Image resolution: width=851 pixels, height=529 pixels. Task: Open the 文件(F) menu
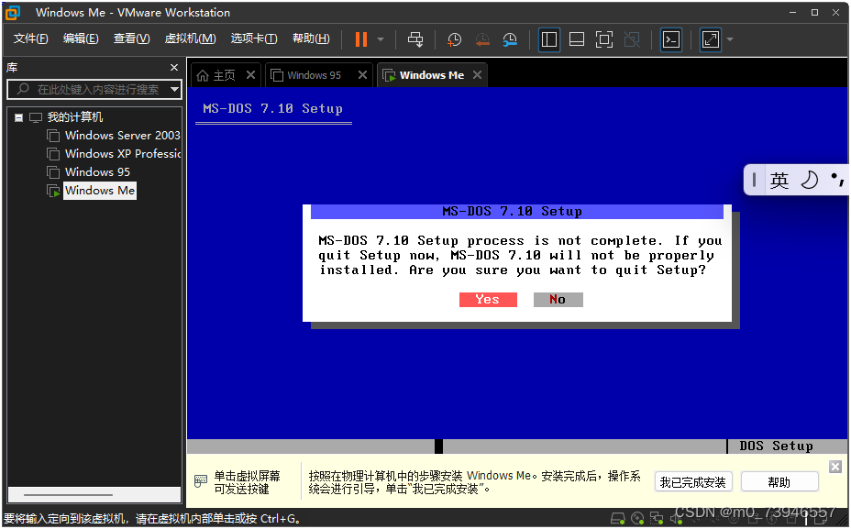[x=30, y=39]
